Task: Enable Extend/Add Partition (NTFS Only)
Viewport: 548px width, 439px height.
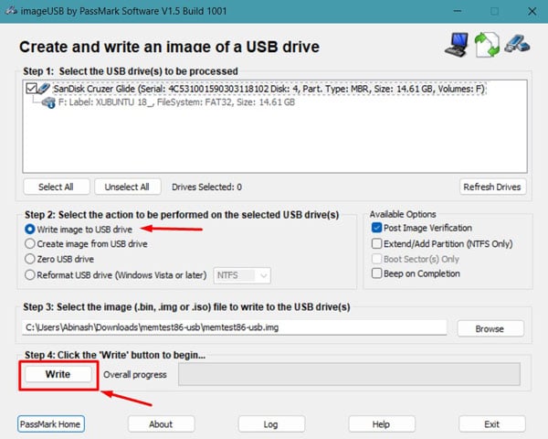Action: [376, 243]
